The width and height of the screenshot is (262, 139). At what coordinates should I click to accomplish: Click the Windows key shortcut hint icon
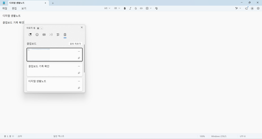[38, 28]
